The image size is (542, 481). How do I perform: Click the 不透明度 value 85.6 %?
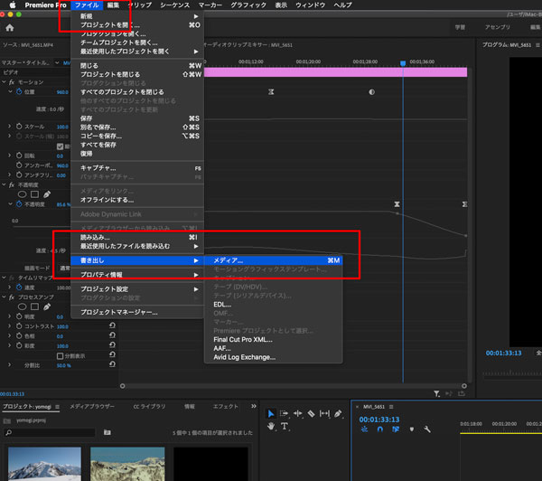coord(63,204)
